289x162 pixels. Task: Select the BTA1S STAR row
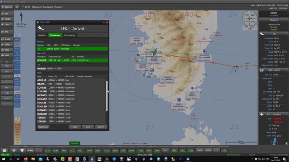pos(71,84)
